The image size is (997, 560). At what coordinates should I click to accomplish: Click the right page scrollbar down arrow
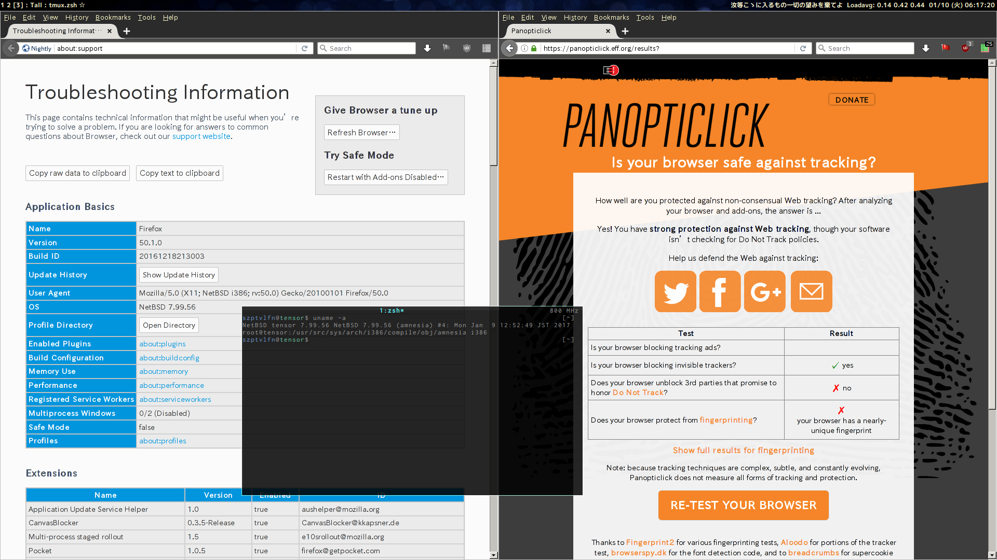(992, 555)
